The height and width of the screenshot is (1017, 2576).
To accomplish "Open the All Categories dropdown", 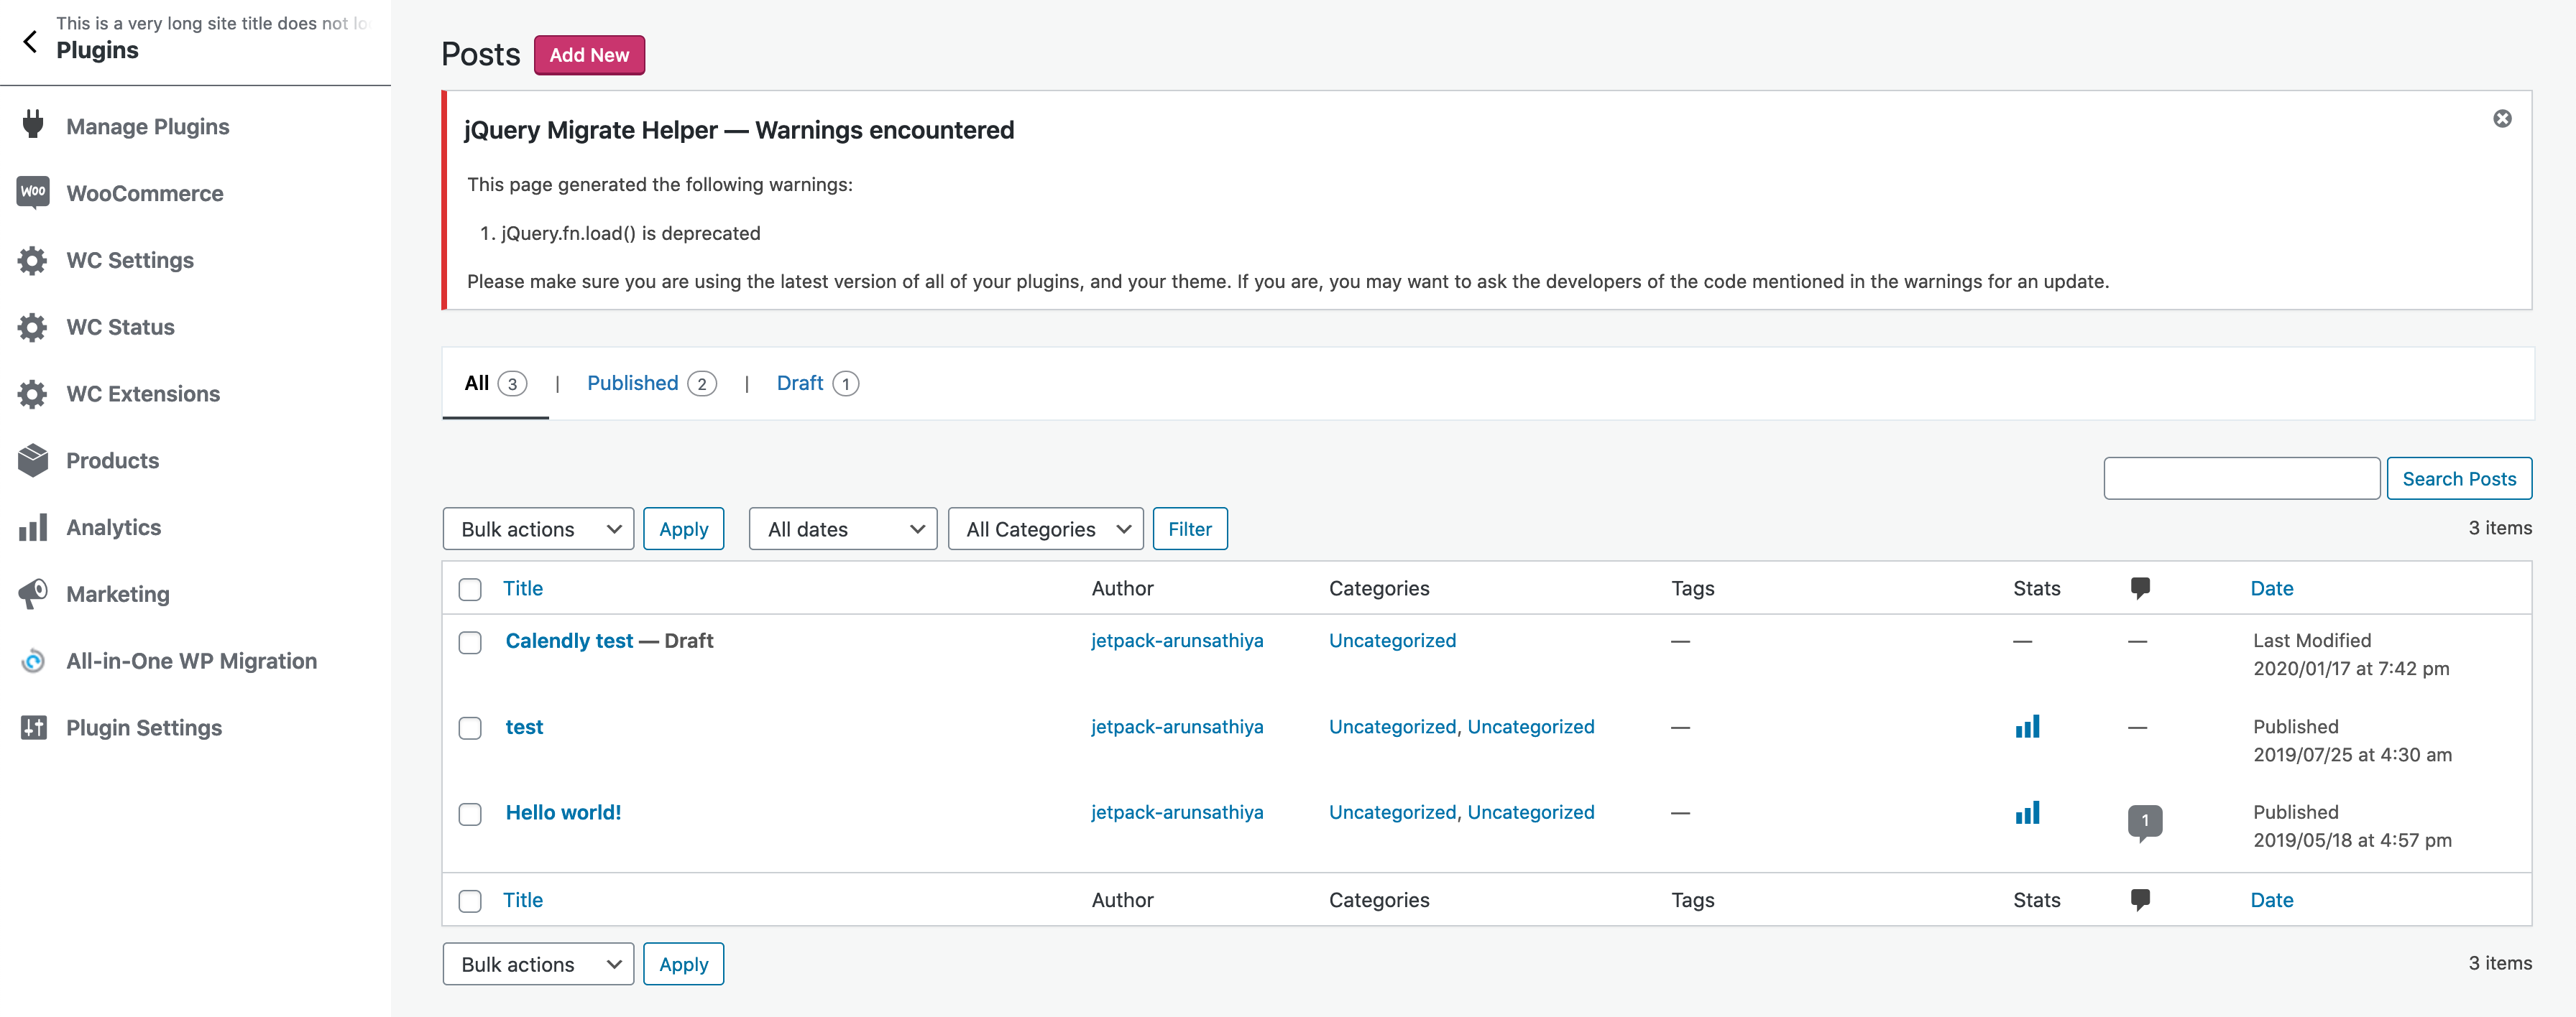I will pyautogui.click(x=1045, y=529).
